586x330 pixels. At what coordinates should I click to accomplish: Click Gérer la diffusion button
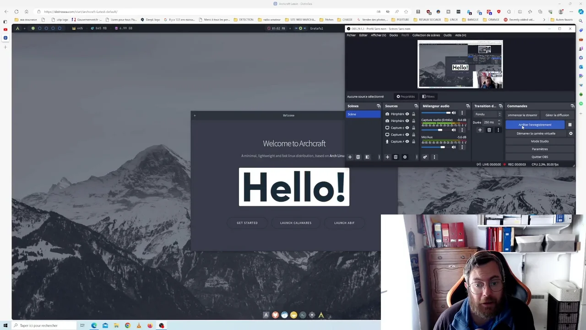(557, 115)
